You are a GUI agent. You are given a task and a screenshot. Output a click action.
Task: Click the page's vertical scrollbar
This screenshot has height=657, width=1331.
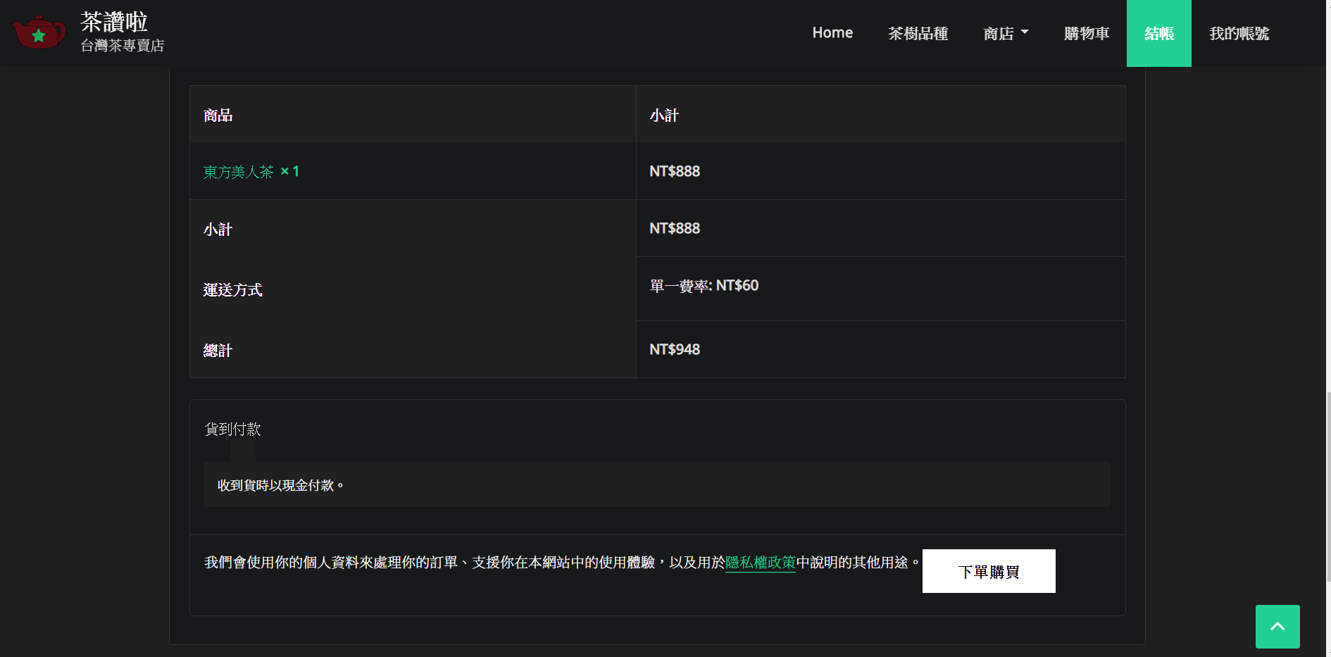(1327, 486)
